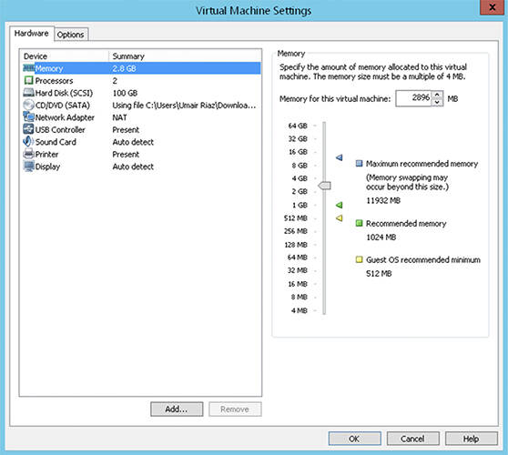Click the Printer device icon
This screenshot has width=508, height=455.
tap(28, 154)
